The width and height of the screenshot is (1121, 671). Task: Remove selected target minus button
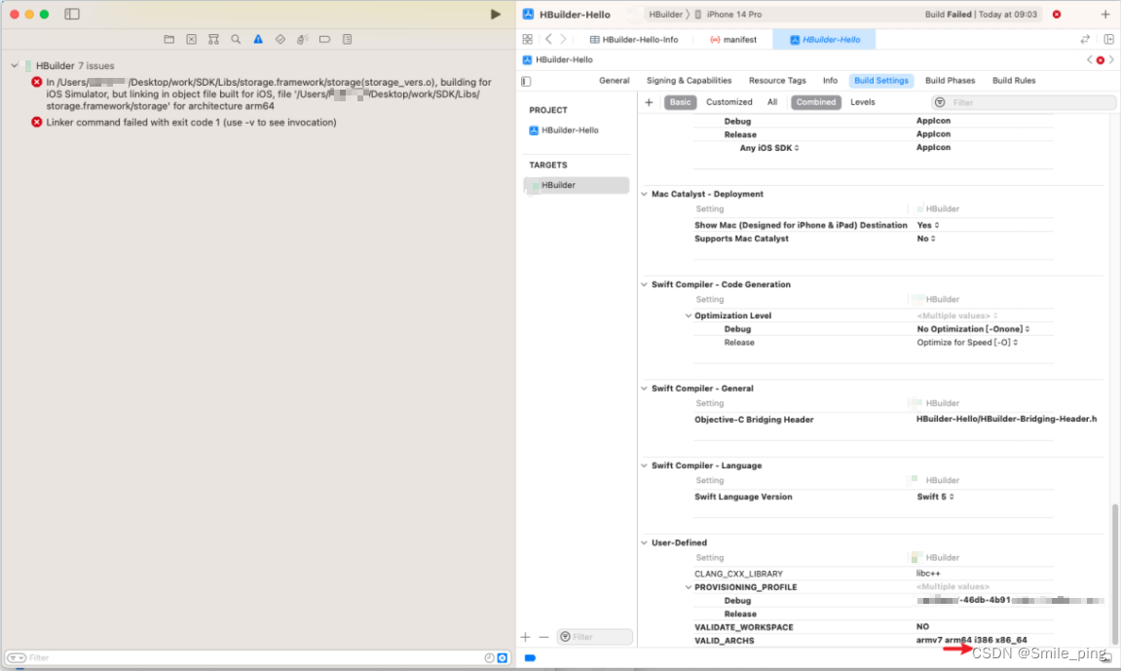coord(544,637)
